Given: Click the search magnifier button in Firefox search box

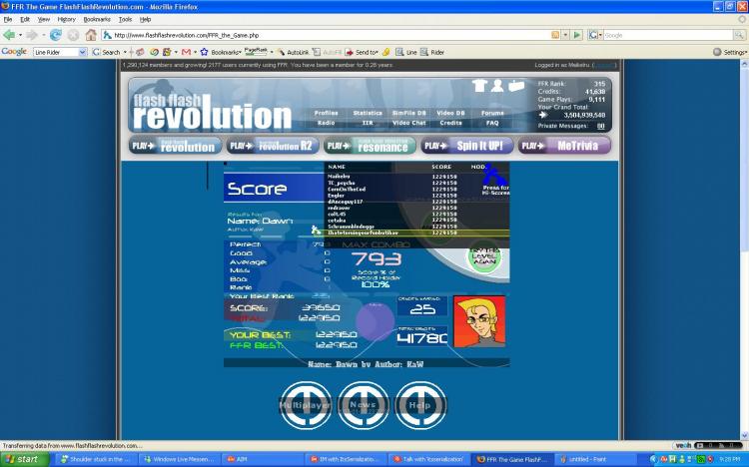Looking at the screenshot, I should pyautogui.click(x=738, y=35).
